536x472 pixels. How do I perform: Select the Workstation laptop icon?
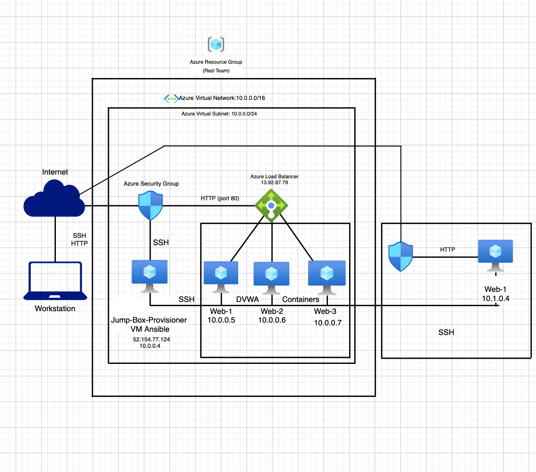pos(55,281)
